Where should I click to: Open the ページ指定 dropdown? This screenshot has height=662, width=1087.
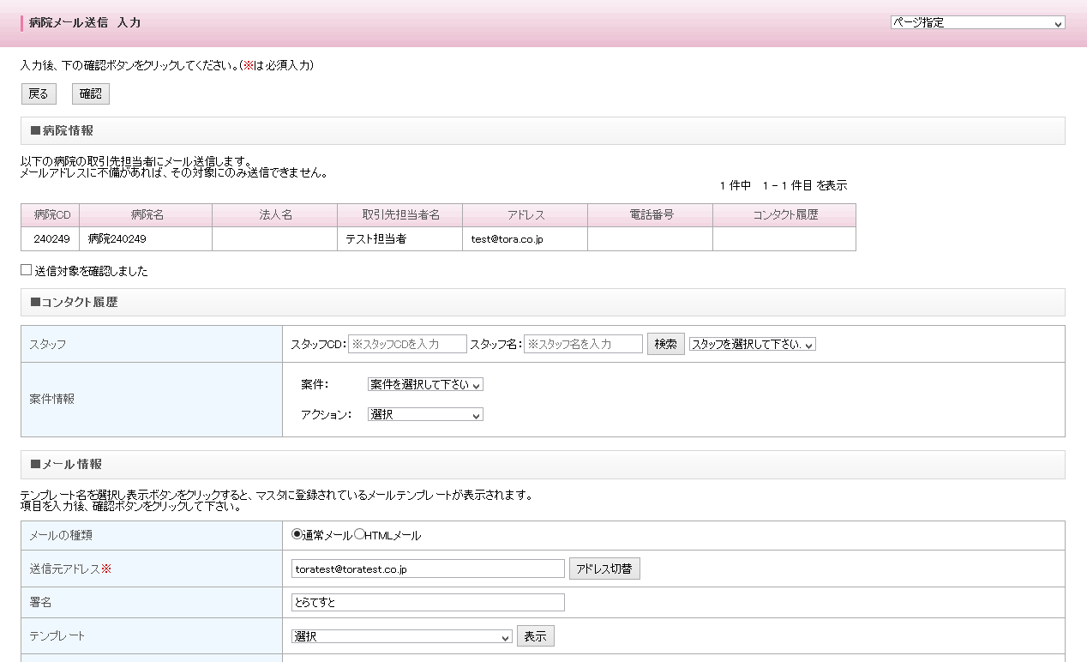[977, 23]
